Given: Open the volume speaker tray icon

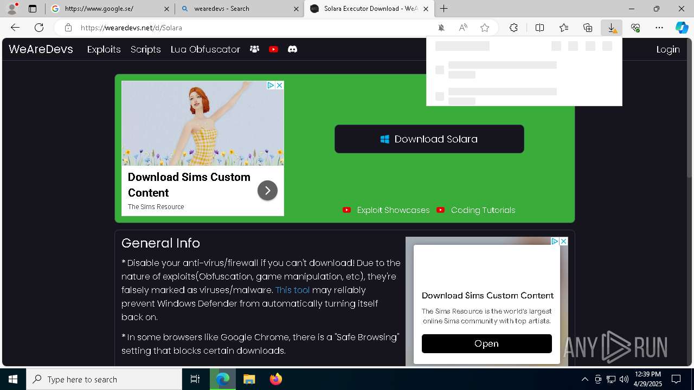Looking at the screenshot, I should click(624, 379).
